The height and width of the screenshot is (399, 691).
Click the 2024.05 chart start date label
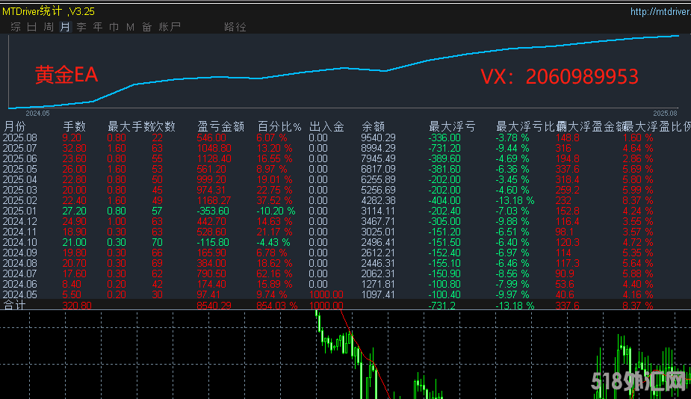pyautogui.click(x=37, y=114)
